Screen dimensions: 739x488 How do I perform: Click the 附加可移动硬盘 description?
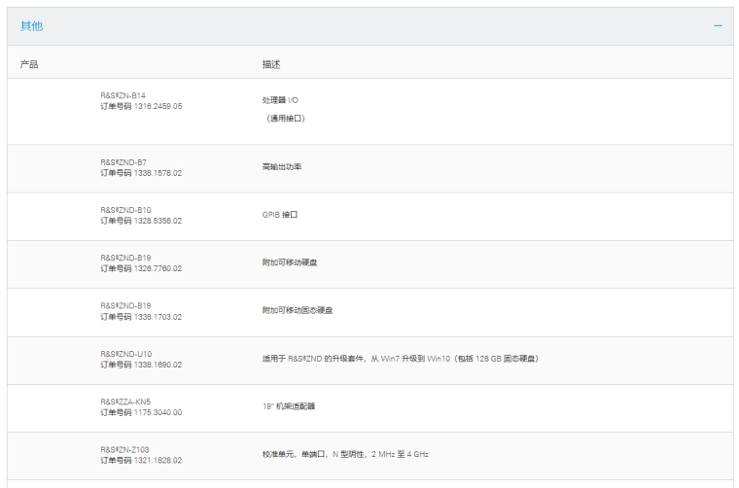point(284,262)
